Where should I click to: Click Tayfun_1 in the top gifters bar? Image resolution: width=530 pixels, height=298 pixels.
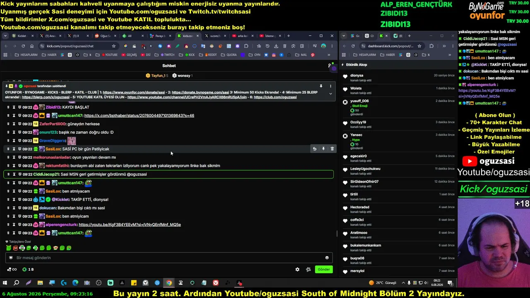157,76
